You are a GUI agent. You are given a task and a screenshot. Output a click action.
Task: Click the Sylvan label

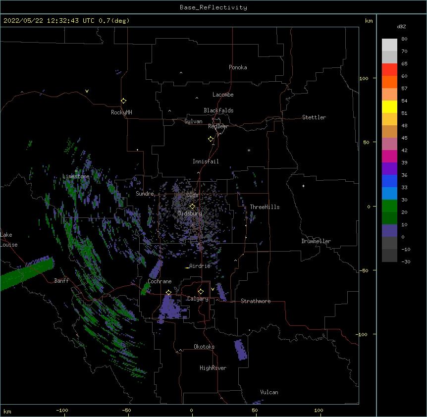193,121
